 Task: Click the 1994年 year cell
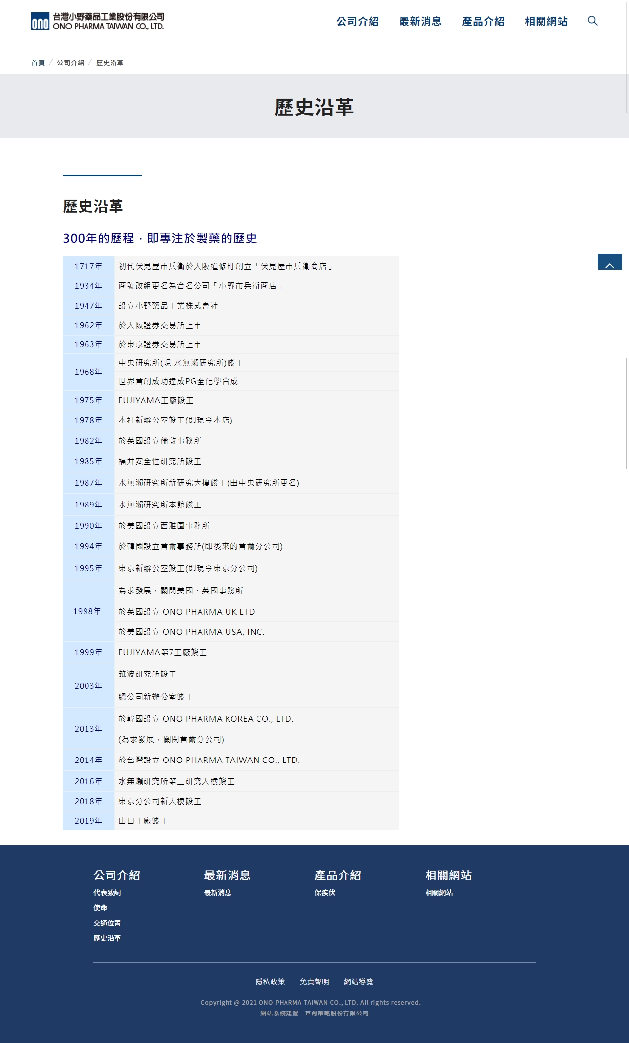coord(88,546)
